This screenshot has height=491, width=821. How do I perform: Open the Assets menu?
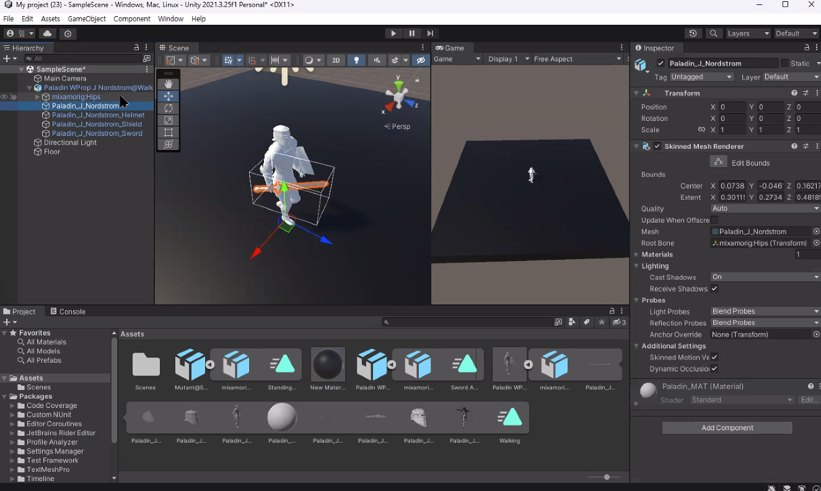[50, 19]
